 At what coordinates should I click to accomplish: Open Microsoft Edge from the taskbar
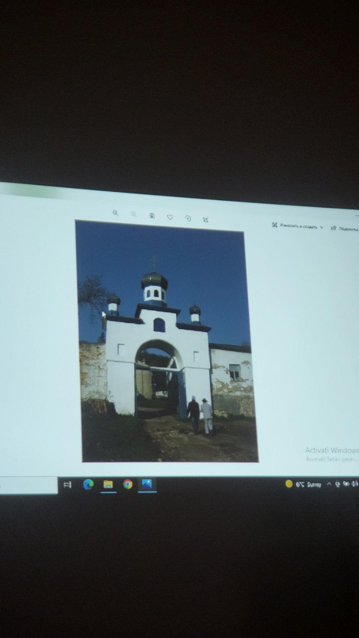click(88, 484)
